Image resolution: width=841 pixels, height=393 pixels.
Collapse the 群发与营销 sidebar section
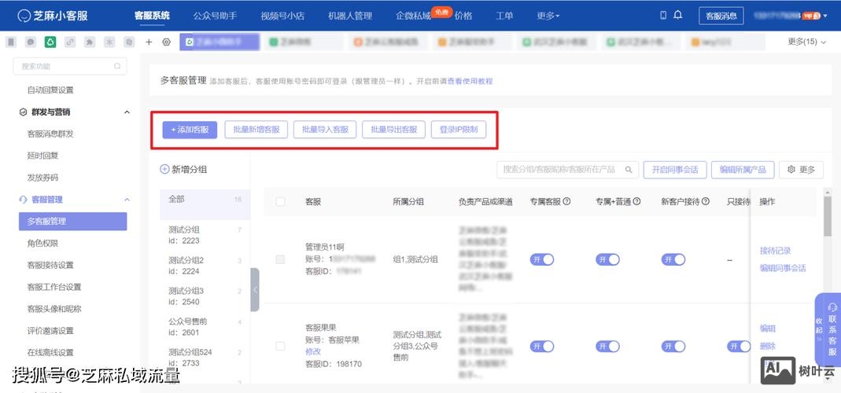coord(127,112)
